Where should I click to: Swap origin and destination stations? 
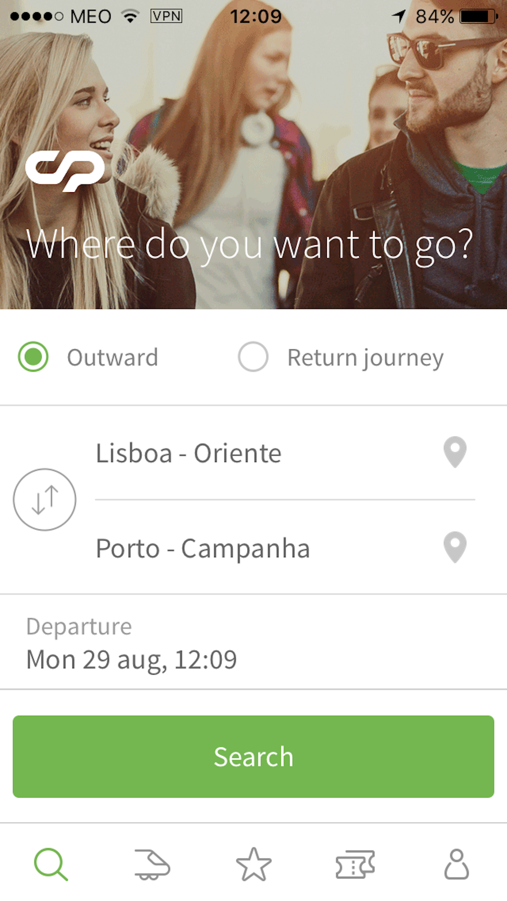(x=44, y=499)
